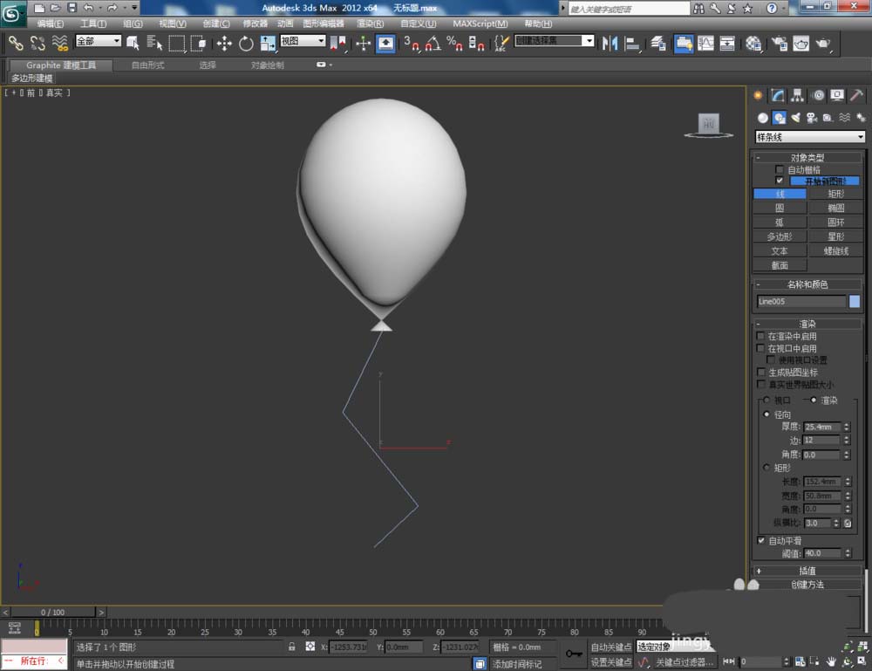Viewport: 872px width, 671px height.
Task: Switch to the 自由形式 ribbon tab
Action: click(x=147, y=65)
